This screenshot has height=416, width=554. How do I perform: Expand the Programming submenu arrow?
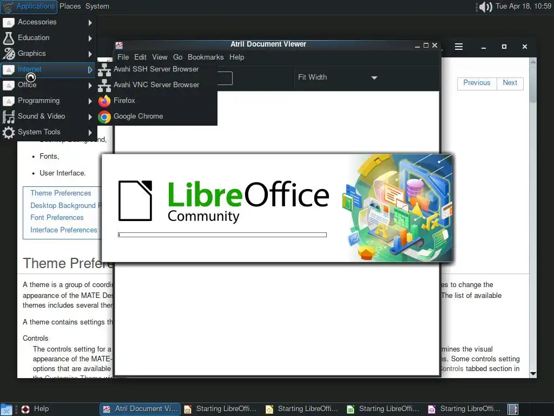click(x=90, y=101)
